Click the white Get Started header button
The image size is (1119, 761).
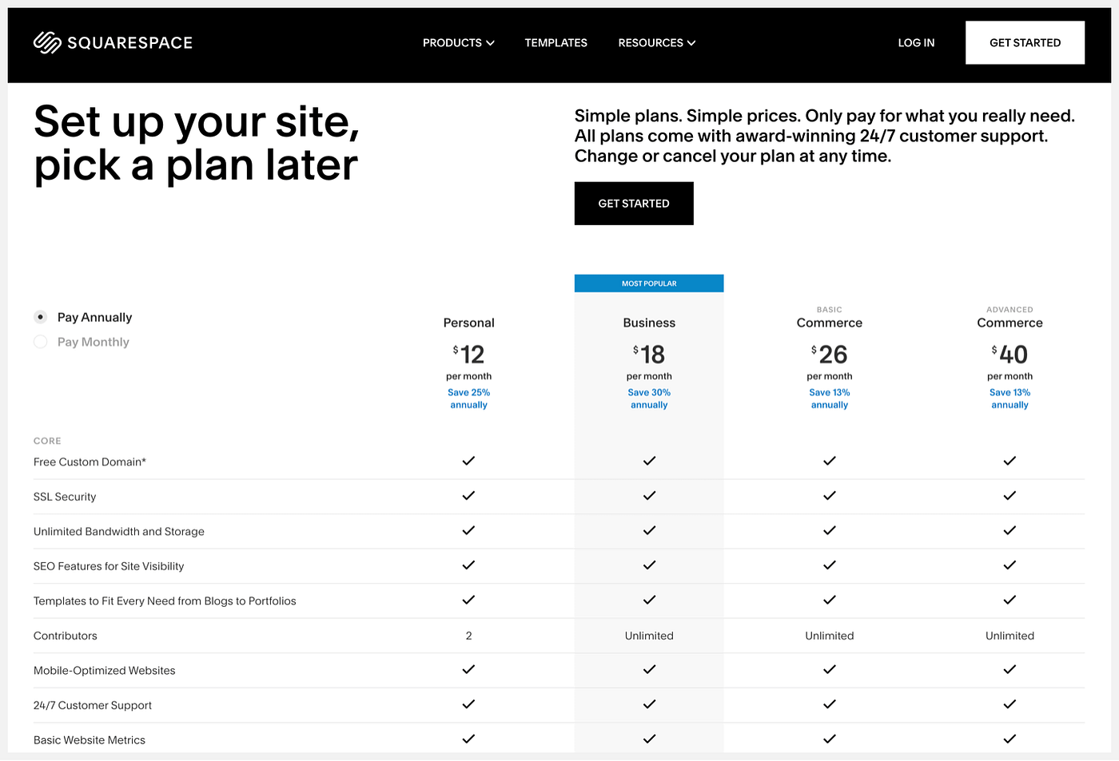click(x=1025, y=43)
